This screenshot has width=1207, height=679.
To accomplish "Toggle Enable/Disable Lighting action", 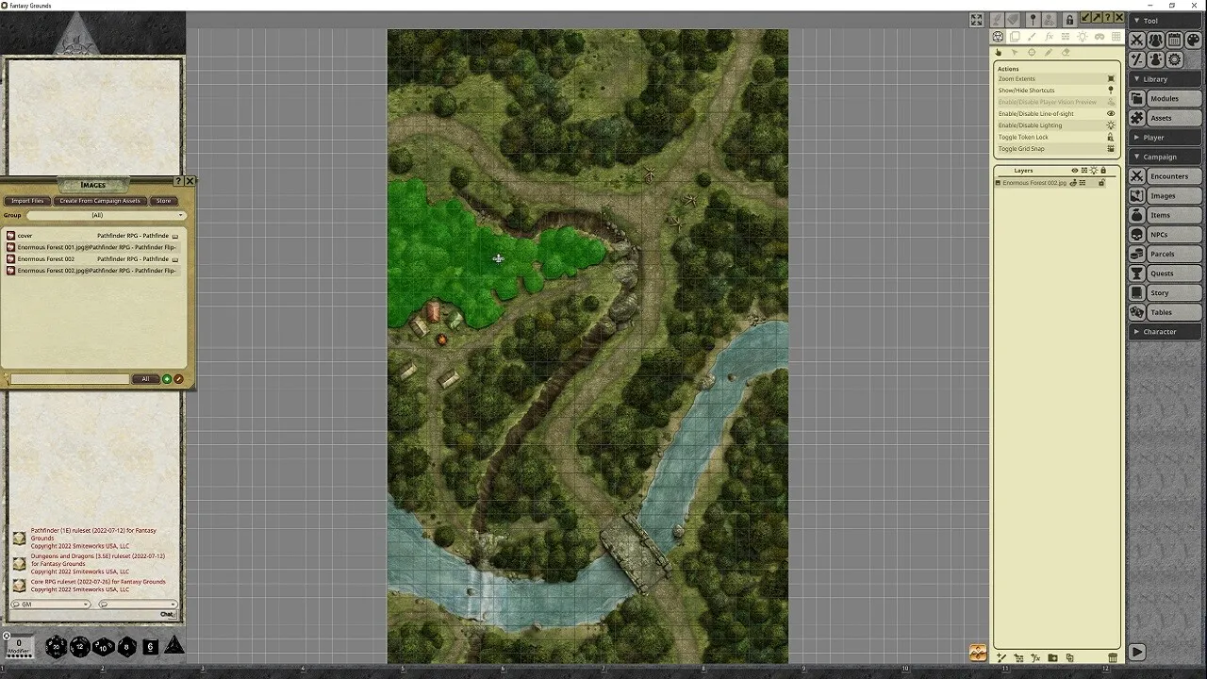I will tap(1057, 125).
